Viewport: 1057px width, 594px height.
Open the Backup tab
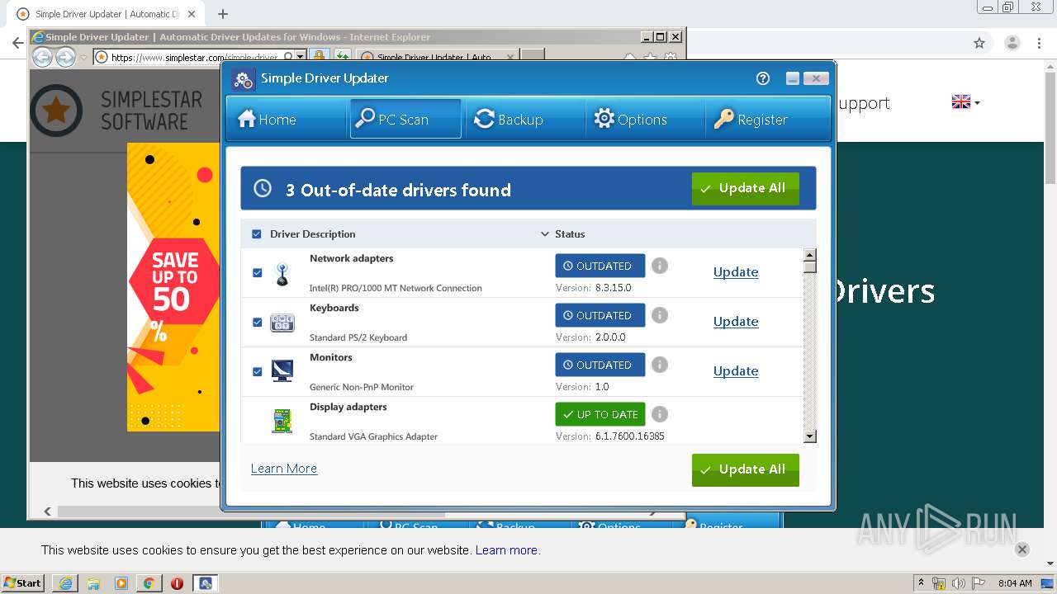coord(525,120)
